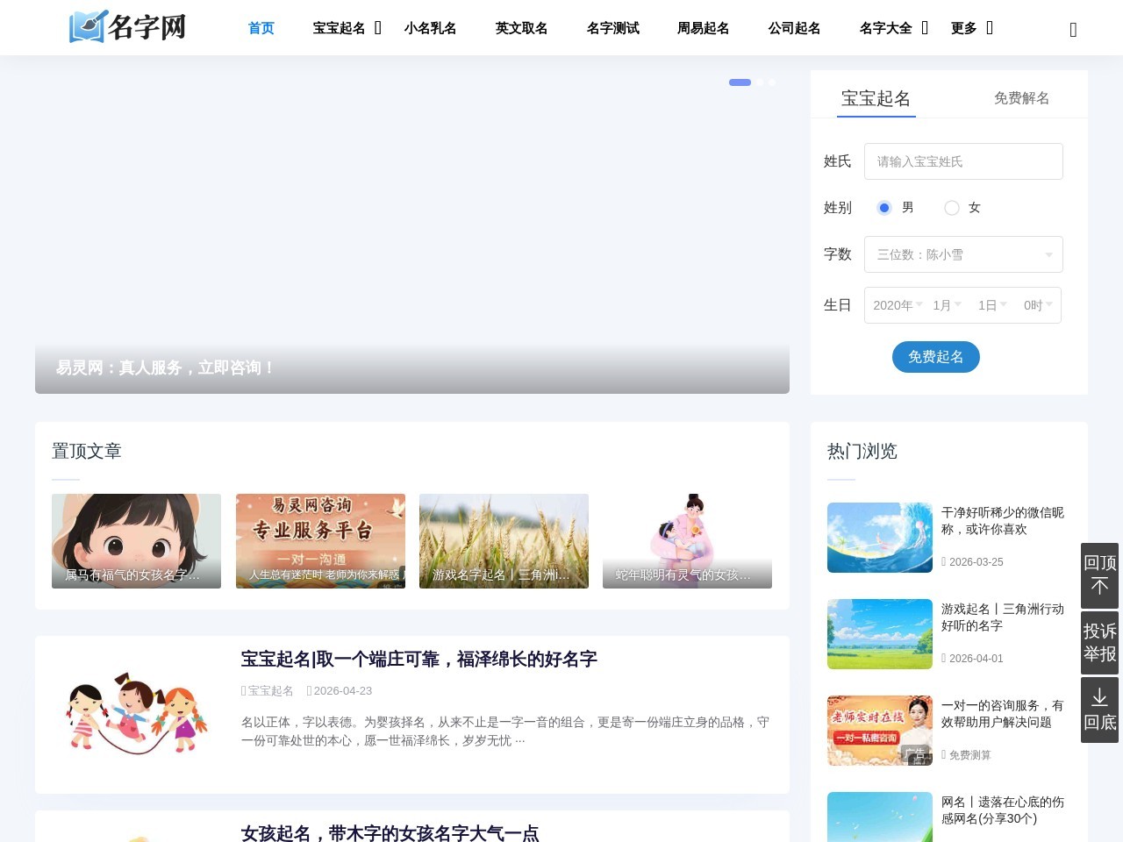The image size is (1123, 842).
Task: Click the calendar icon beside date 2026-04-23
Action: [309, 691]
